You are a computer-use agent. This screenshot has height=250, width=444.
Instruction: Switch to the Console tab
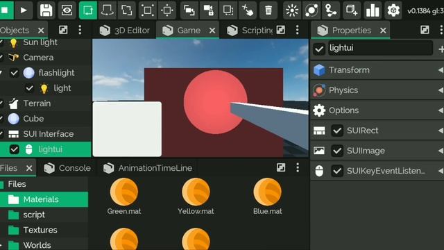pos(67,168)
